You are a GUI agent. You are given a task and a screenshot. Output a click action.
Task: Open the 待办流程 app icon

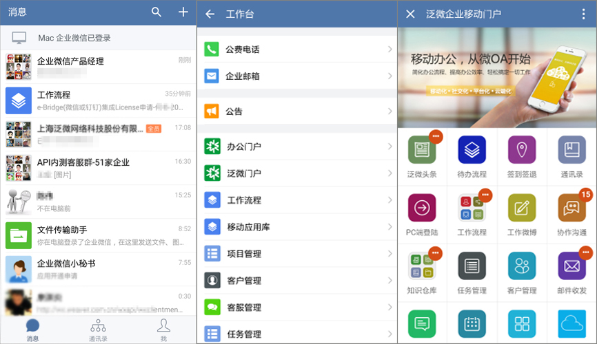472,149
